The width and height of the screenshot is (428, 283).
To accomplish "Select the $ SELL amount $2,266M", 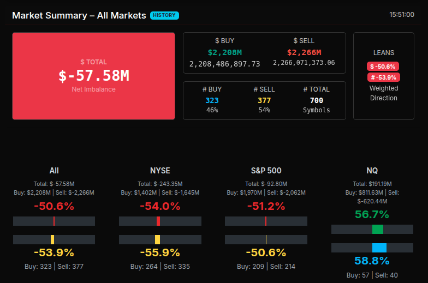I will 304,52.
